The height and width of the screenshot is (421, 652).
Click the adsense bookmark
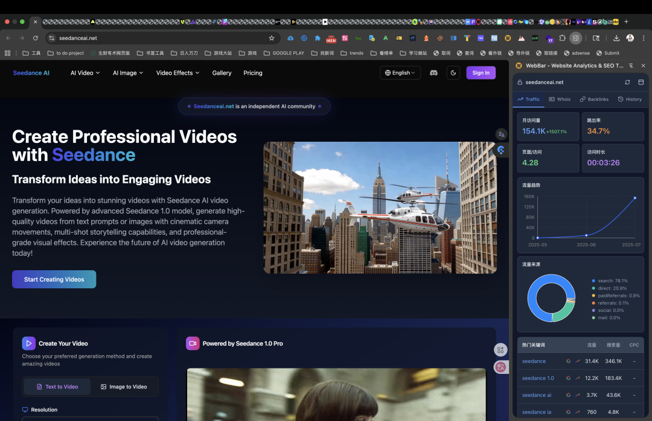pos(577,53)
